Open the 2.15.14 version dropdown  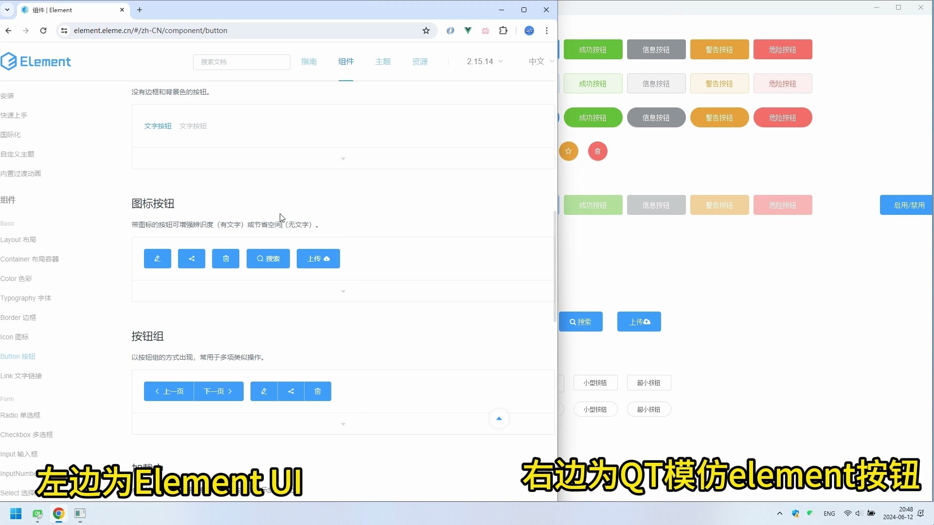485,61
